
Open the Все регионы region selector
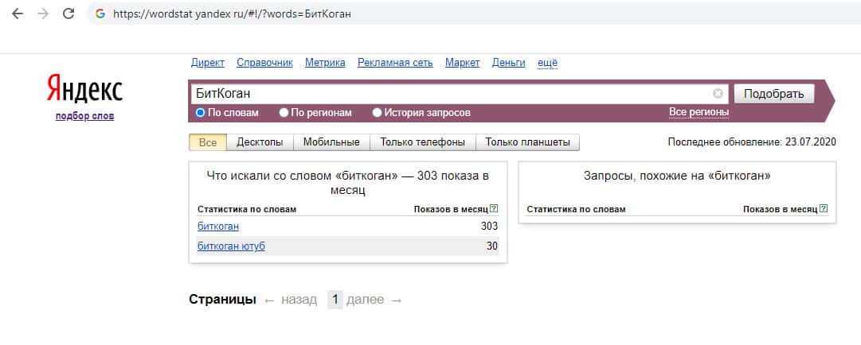(699, 112)
